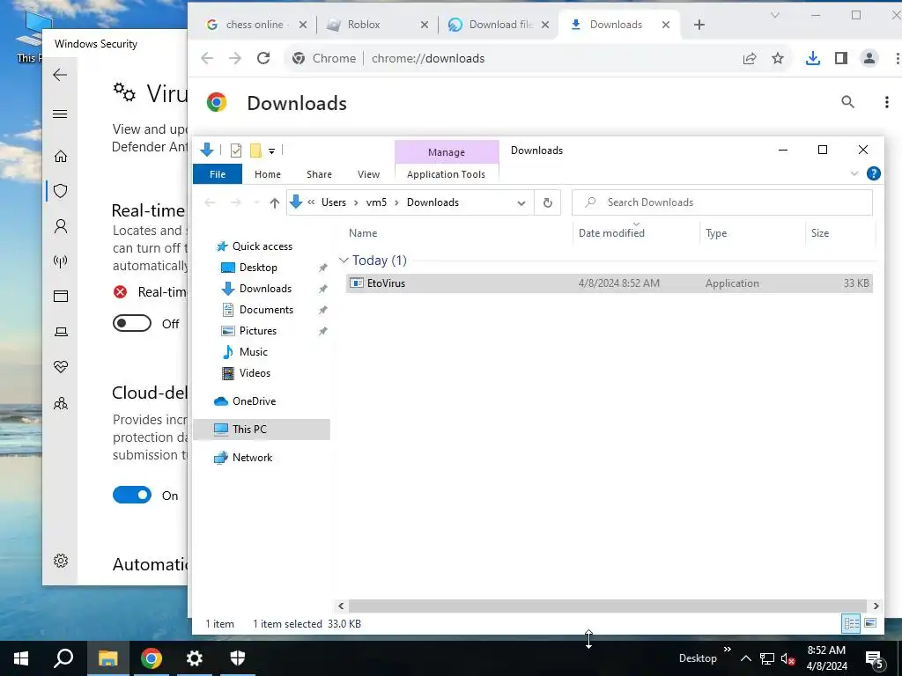Select Quick access in navigation pane

[262, 246]
